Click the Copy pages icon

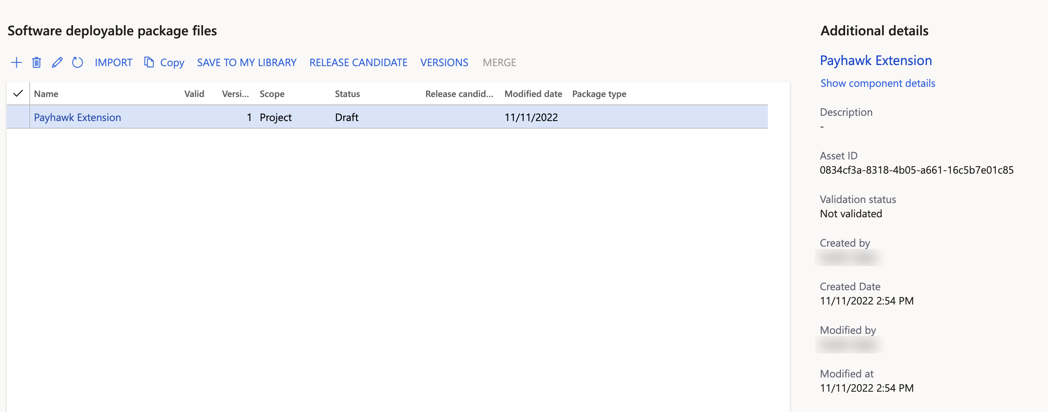[149, 62]
